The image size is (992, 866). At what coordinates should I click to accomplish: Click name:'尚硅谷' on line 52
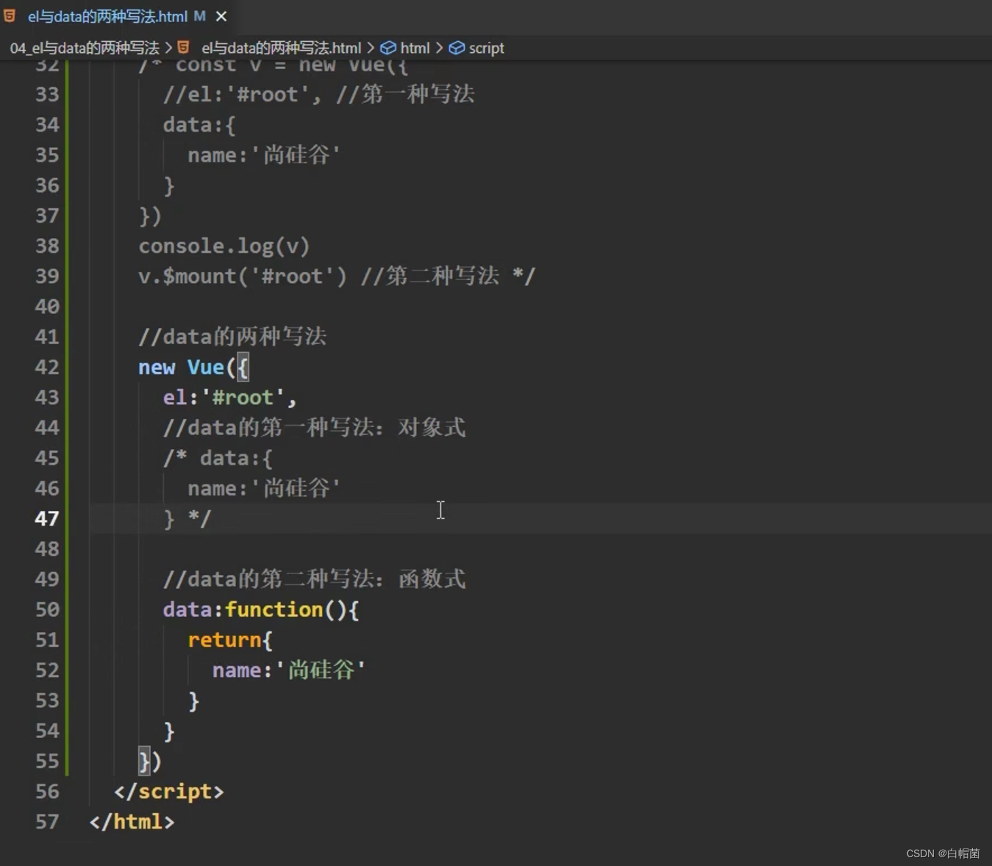tap(289, 670)
